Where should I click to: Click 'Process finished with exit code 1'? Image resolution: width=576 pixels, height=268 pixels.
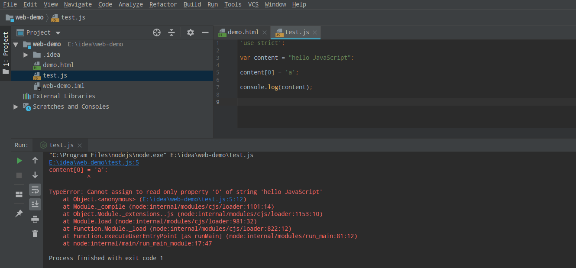(x=106, y=258)
